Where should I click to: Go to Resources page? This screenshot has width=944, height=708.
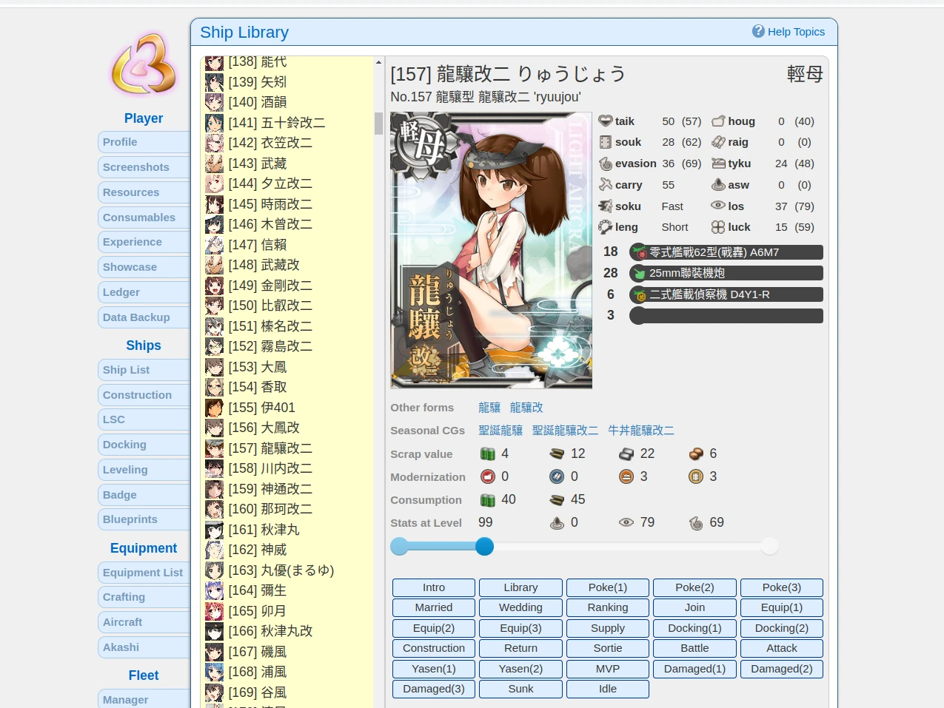[144, 192]
